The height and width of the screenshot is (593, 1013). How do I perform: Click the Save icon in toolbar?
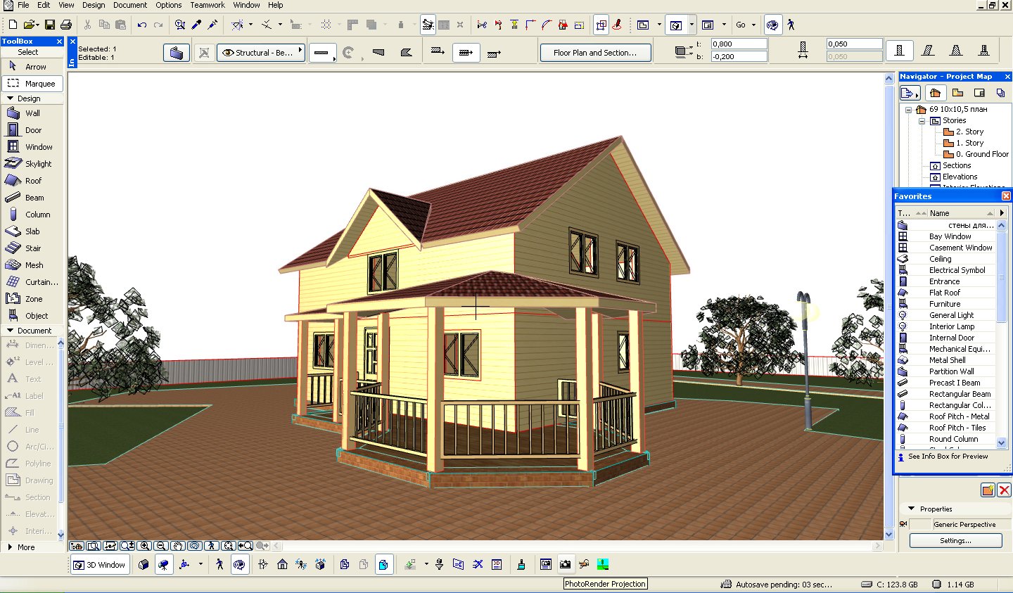pos(50,25)
